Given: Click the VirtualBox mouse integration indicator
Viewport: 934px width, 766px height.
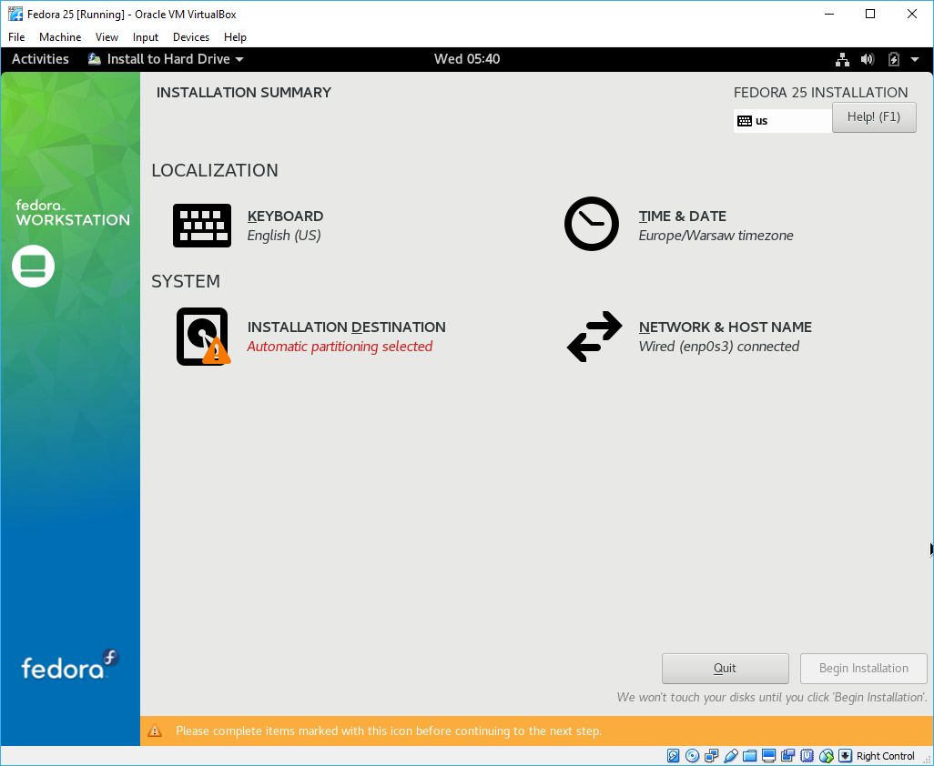Looking at the screenshot, I should (827, 756).
